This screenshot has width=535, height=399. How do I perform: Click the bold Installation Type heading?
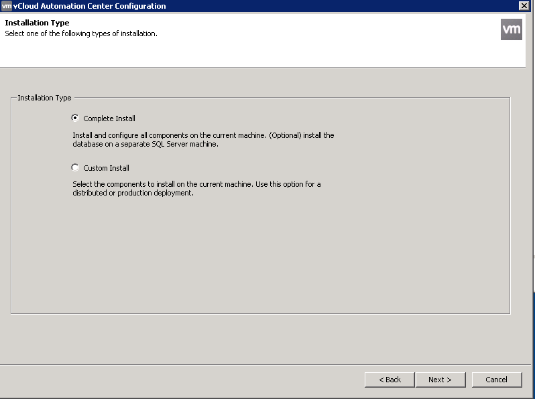click(x=37, y=23)
